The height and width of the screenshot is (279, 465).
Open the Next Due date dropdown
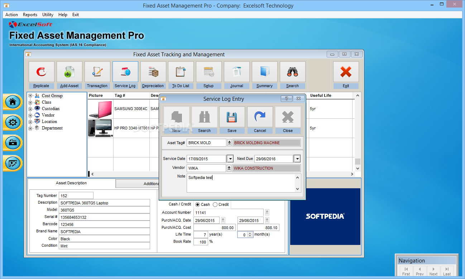point(297,159)
